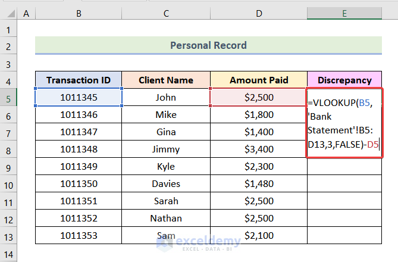Click transaction ID 1011353 cell

click(79, 236)
